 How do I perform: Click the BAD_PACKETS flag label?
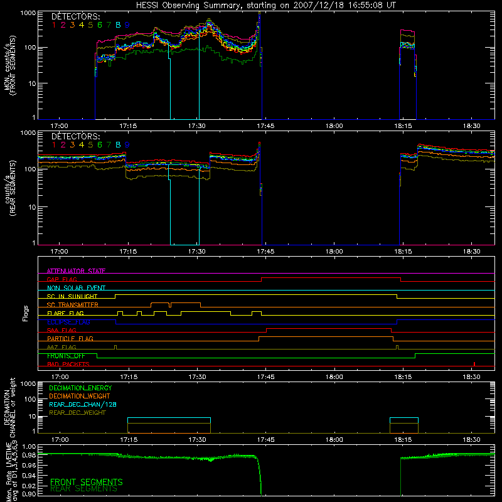68,364
